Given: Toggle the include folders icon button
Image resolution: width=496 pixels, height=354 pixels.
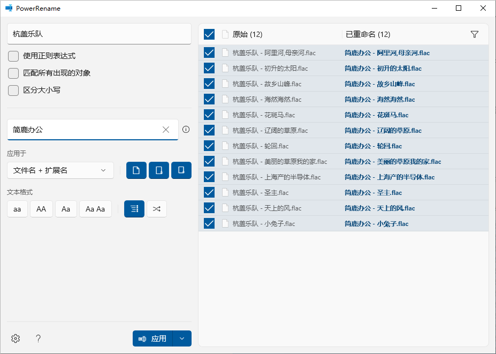Looking at the screenshot, I should tap(158, 170).
